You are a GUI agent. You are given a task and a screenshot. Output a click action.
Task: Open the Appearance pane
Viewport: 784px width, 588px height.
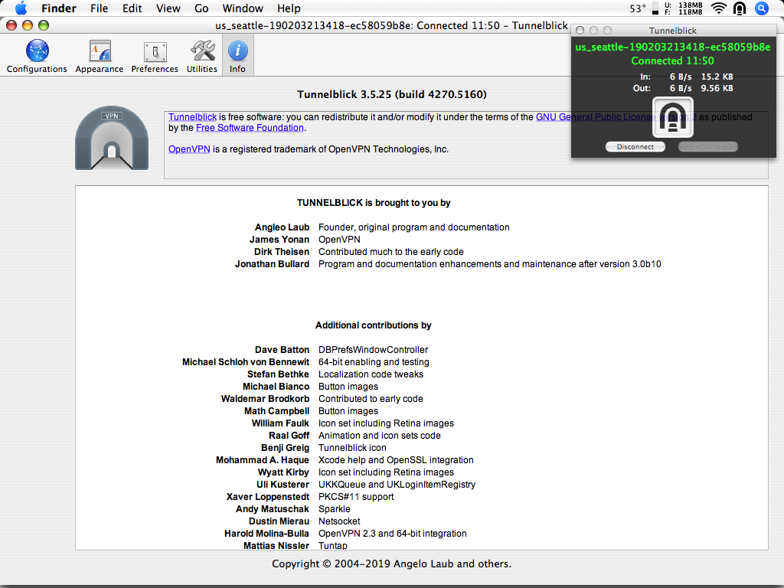[99, 56]
